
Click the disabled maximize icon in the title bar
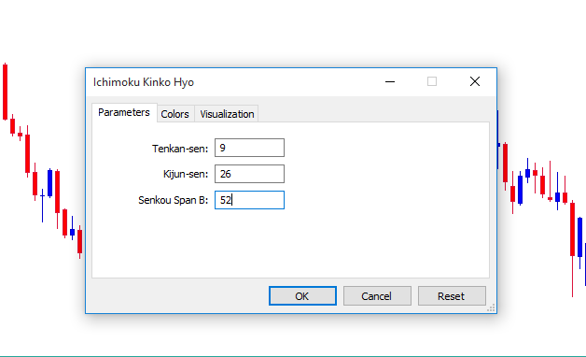click(432, 81)
